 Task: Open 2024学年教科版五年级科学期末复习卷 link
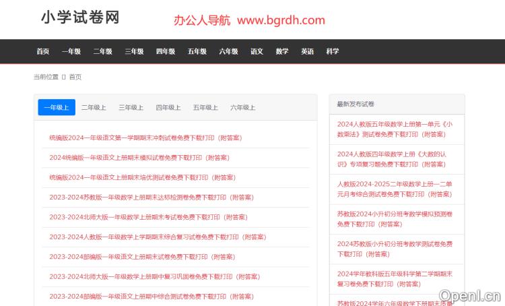point(395,278)
